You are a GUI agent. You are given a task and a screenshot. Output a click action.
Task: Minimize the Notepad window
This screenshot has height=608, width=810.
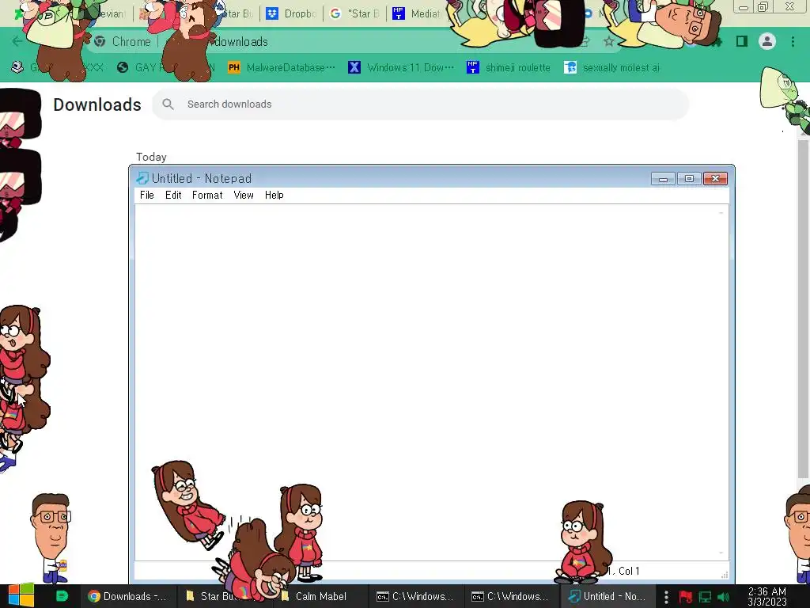[664, 179]
